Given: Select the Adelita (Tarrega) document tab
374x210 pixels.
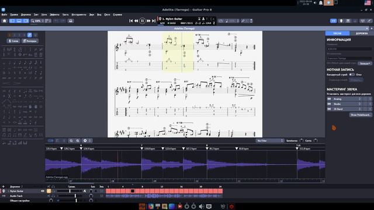Looking at the screenshot, I should click(x=184, y=29).
